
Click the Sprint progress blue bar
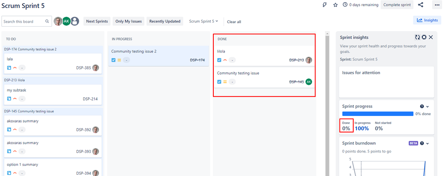point(378,114)
